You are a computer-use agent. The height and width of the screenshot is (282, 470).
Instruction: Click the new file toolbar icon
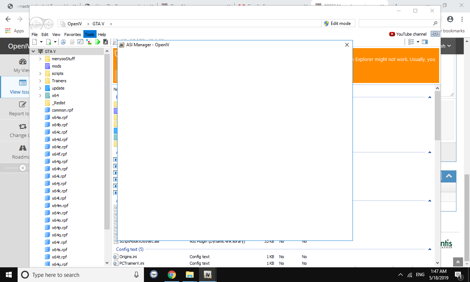pyautogui.click(x=35, y=42)
